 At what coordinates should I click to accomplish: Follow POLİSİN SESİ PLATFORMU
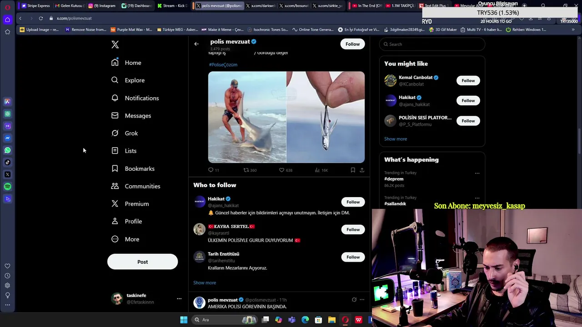[468, 121]
